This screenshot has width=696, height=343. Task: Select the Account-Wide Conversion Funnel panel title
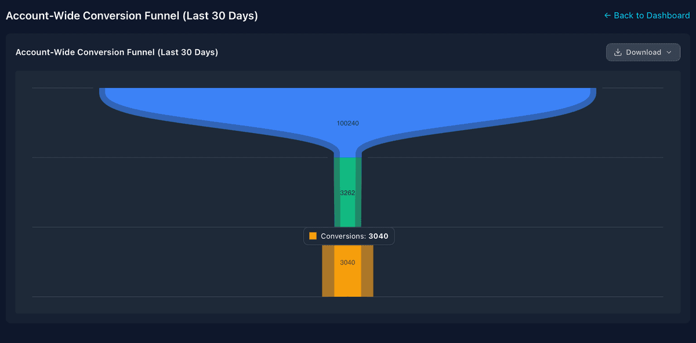[117, 52]
